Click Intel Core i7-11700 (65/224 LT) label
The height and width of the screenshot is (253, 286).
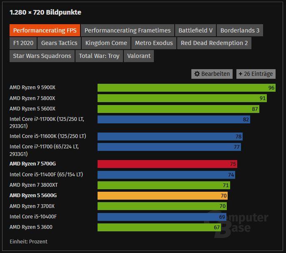point(44,150)
